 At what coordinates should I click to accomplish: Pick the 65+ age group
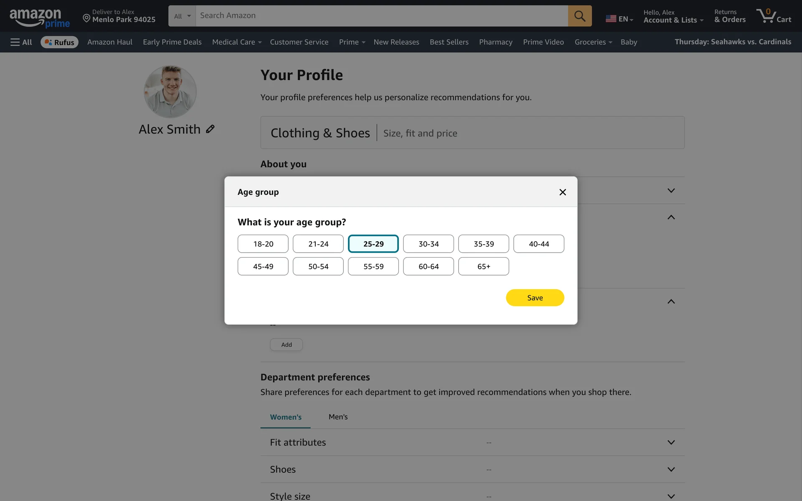[483, 266]
